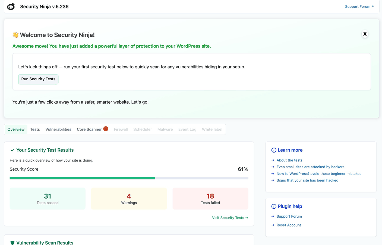Viewport: 382px width, 245px height.
Task: Dismiss the Welcome to Security Ninja panel
Action: [365, 34]
